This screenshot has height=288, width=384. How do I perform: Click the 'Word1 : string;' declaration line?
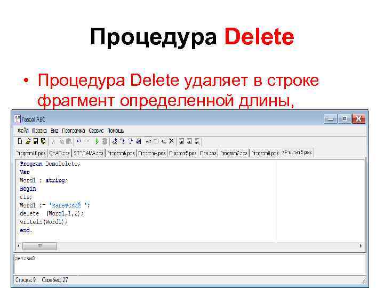[43, 180]
